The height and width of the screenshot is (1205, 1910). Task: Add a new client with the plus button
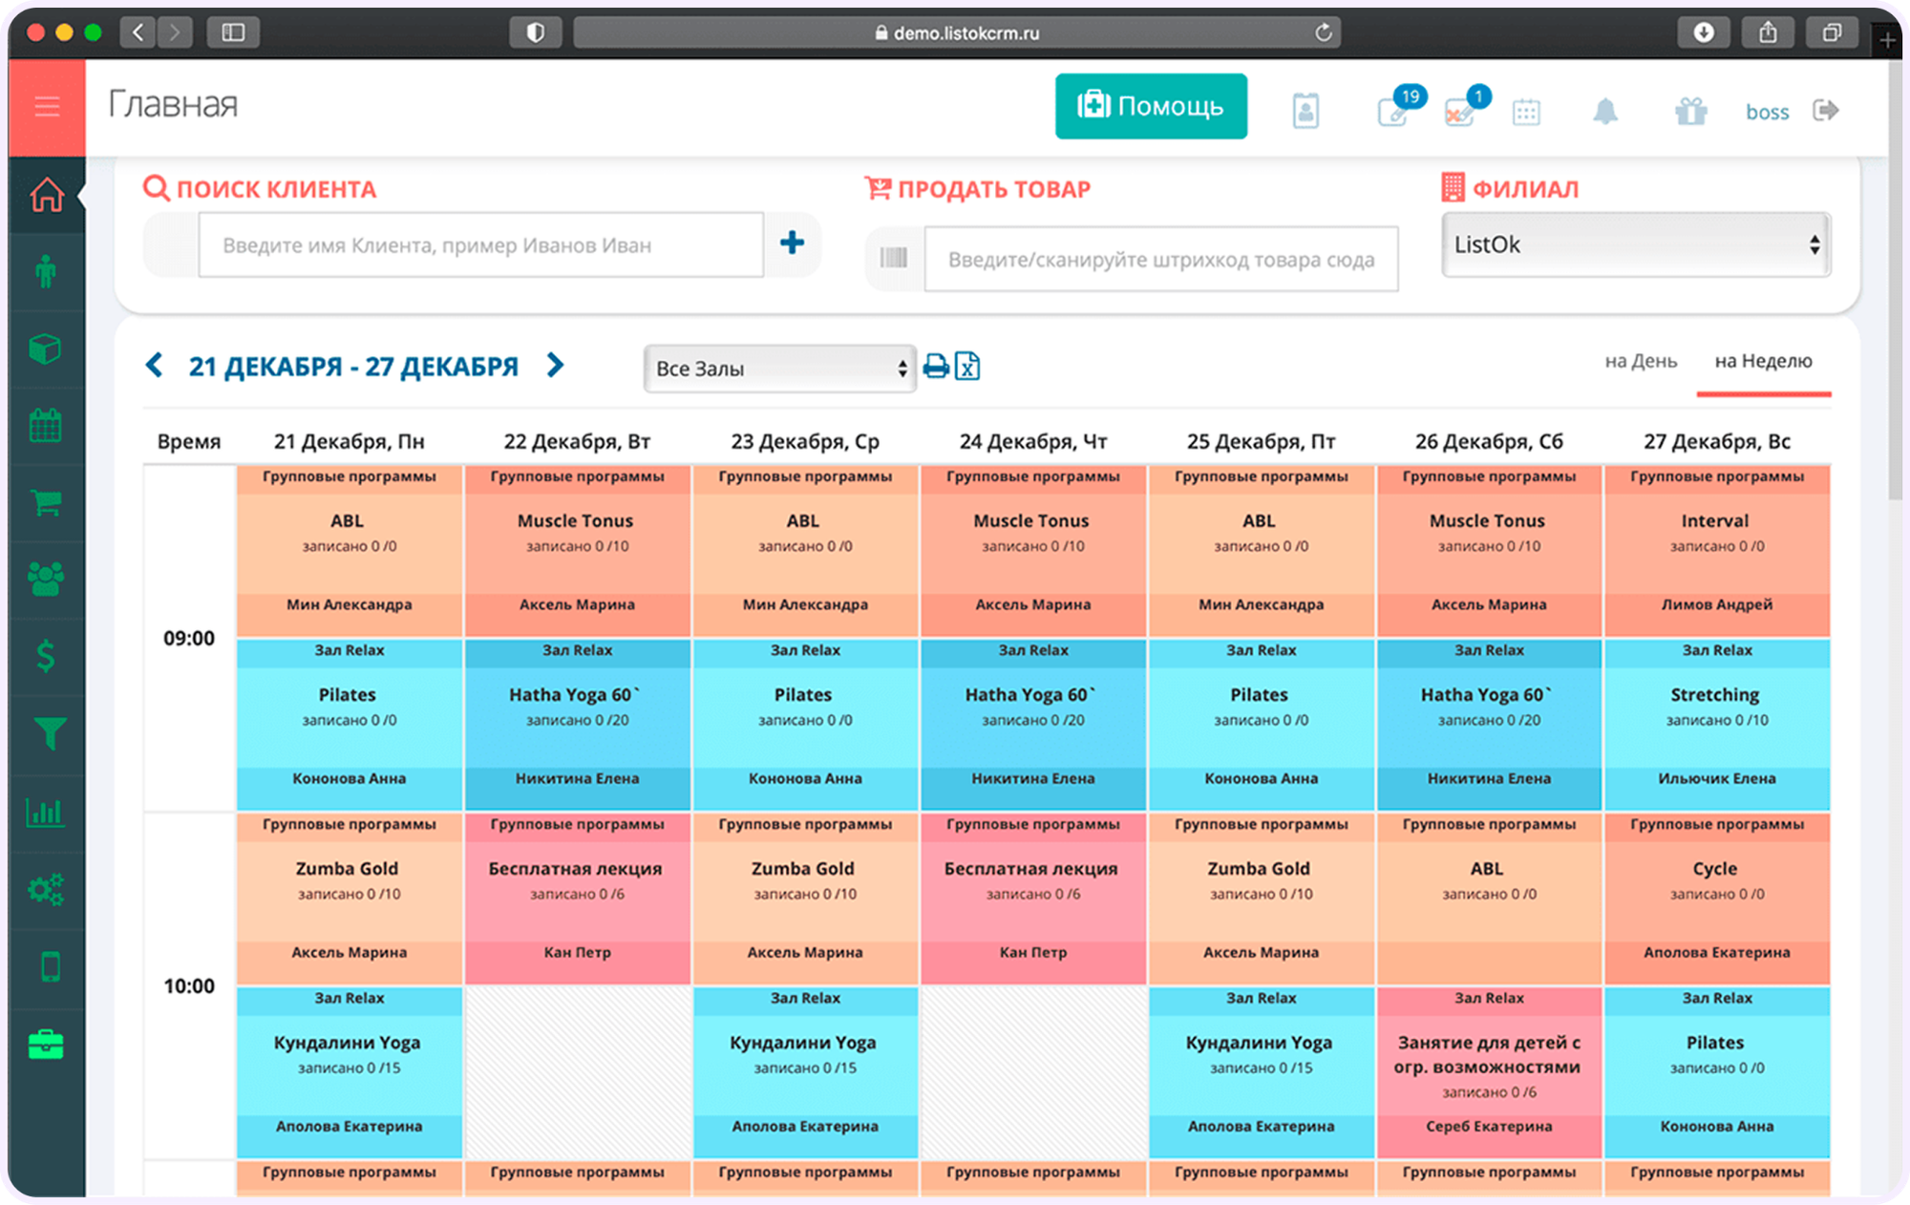pyautogui.click(x=792, y=243)
